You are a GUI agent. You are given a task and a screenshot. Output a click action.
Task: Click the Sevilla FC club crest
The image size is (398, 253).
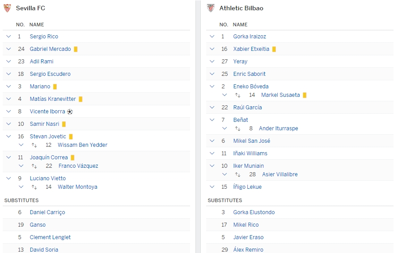coord(7,8)
